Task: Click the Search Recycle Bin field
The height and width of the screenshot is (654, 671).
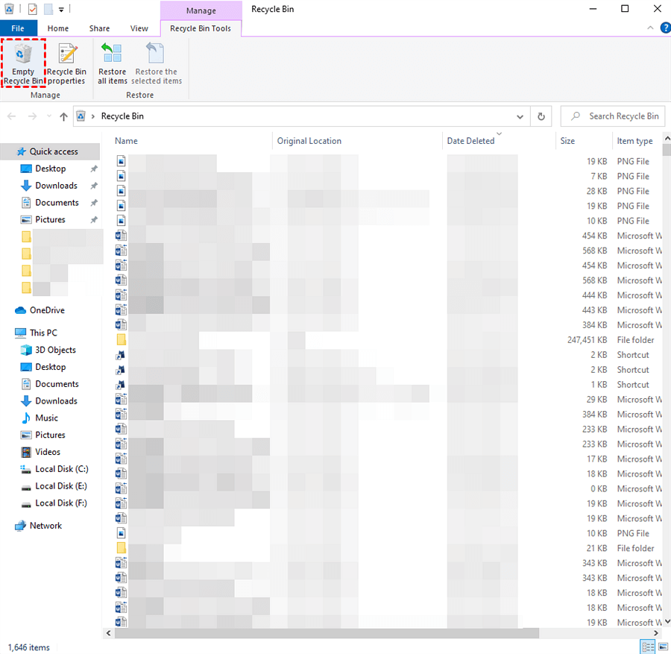Action: tap(612, 116)
